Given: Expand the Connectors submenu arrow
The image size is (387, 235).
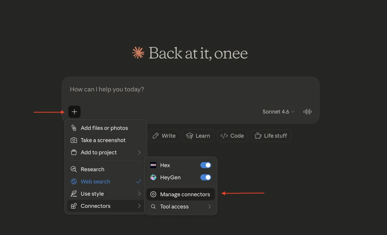Looking at the screenshot, I should [x=139, y=206].
